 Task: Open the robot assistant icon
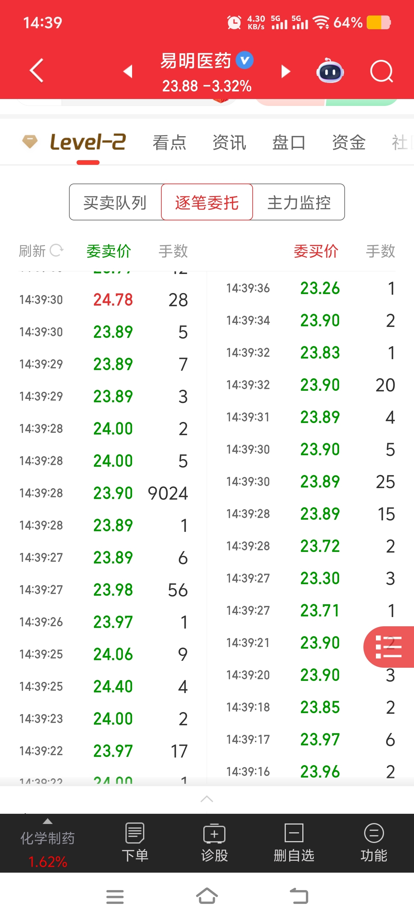coord(330,71)
